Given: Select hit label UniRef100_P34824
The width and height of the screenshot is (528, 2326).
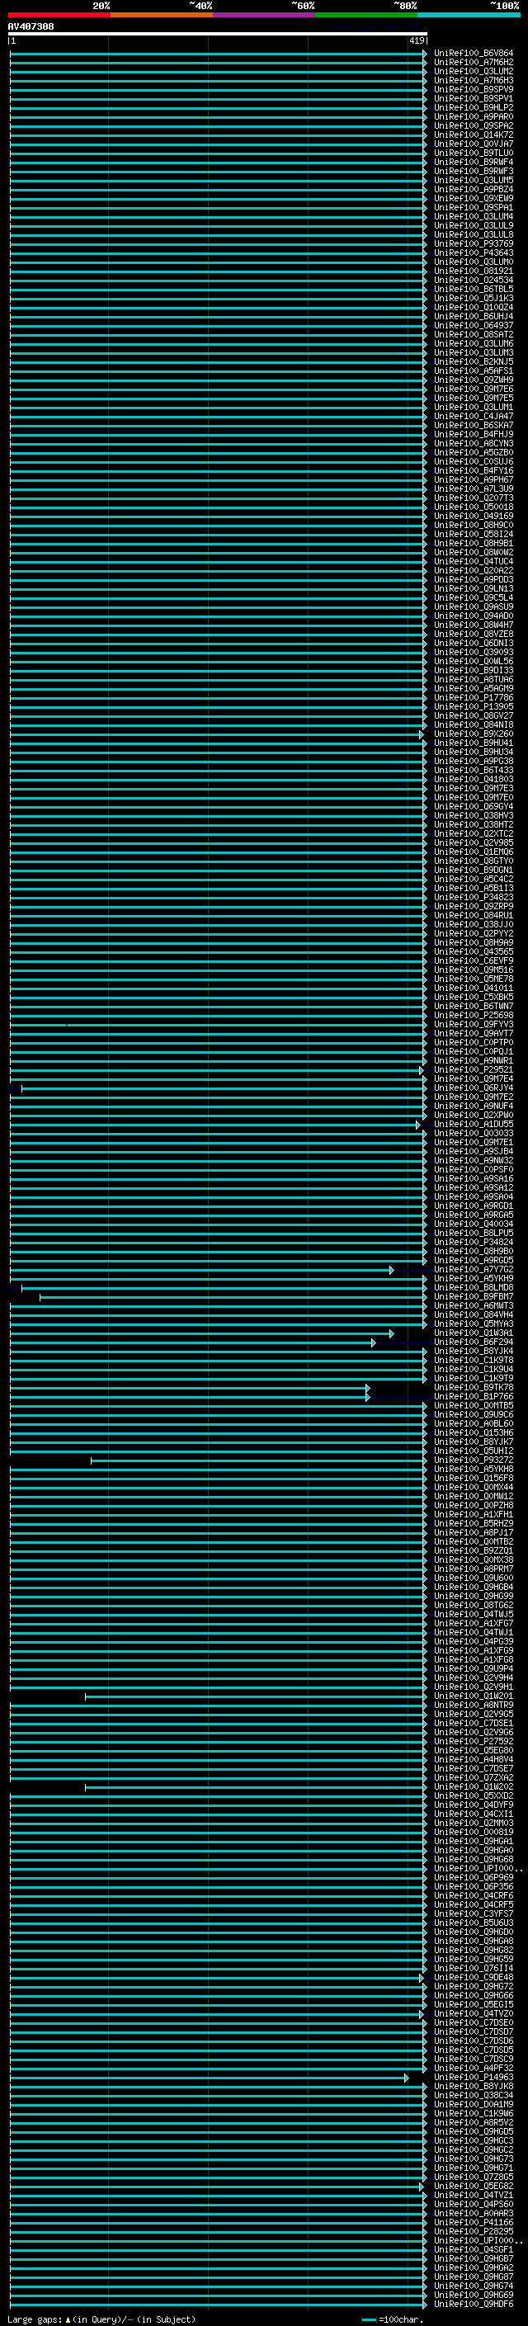Looking at the screenshot, I should (x=473, y=1242).
